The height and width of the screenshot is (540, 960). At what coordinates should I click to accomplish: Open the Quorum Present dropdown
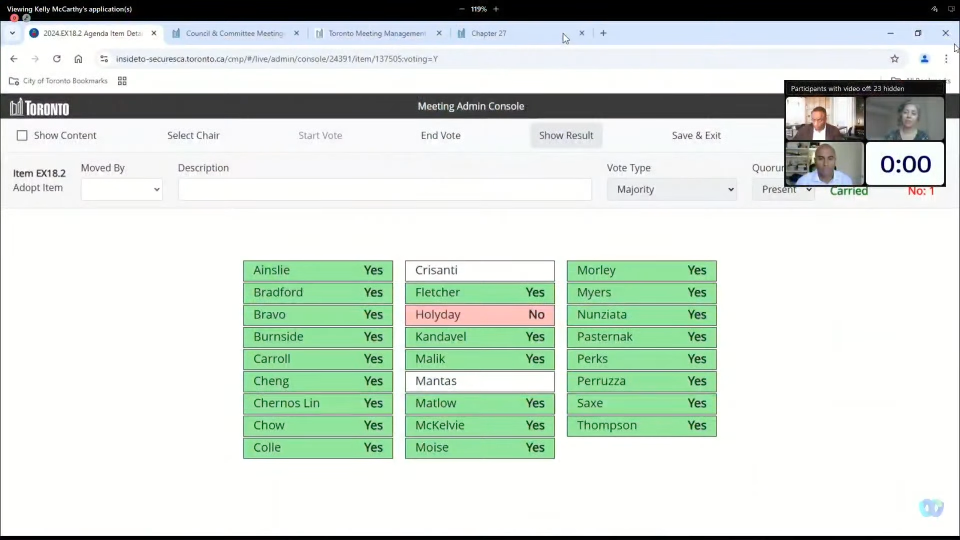783,189
